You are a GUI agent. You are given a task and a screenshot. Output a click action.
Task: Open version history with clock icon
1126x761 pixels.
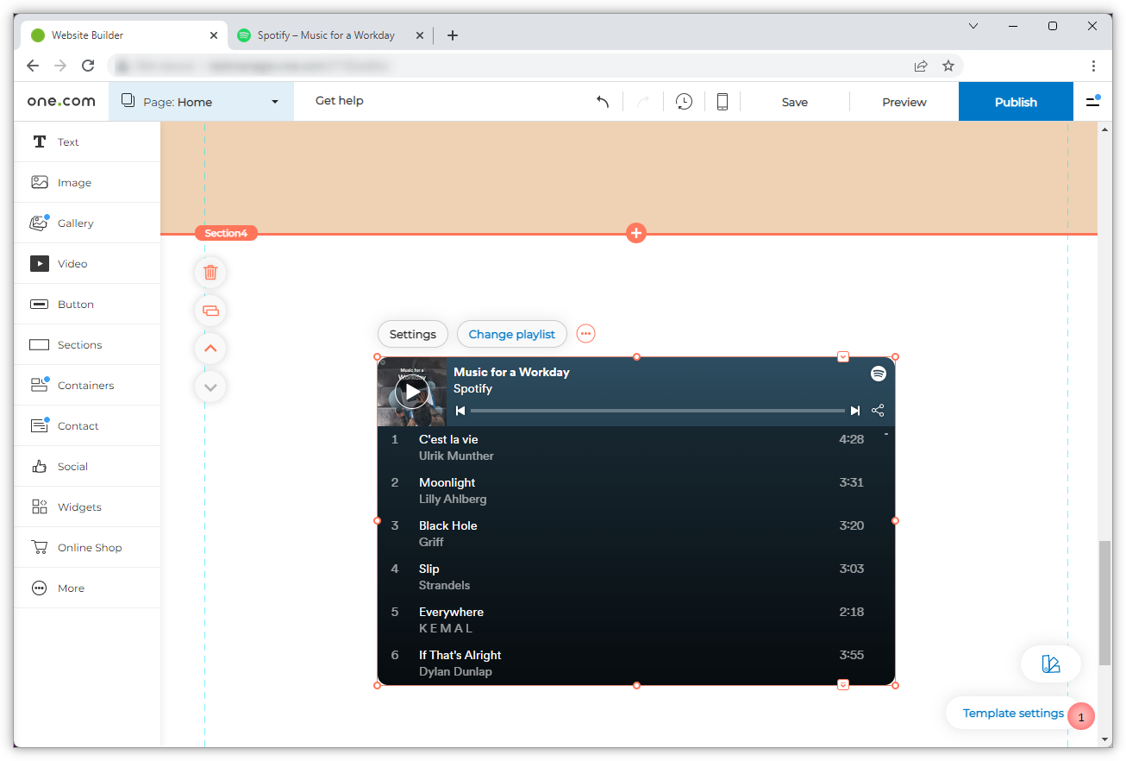(683, 102)
